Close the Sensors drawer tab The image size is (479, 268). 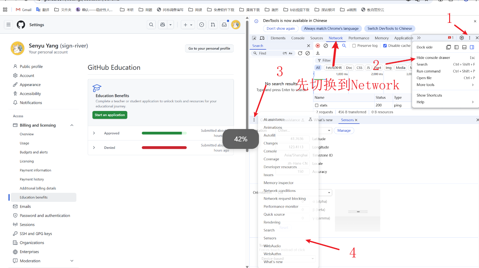(x=356, y=120)
